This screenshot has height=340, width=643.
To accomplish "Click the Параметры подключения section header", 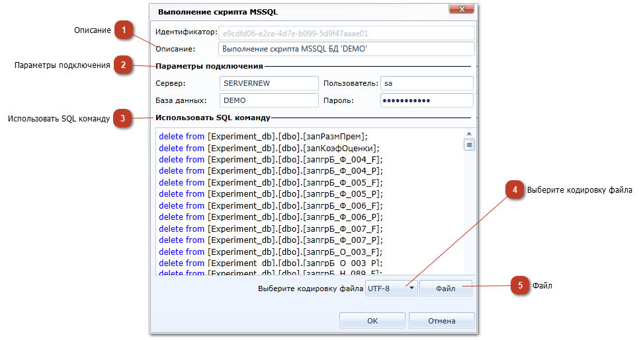I will click(209, 66).
